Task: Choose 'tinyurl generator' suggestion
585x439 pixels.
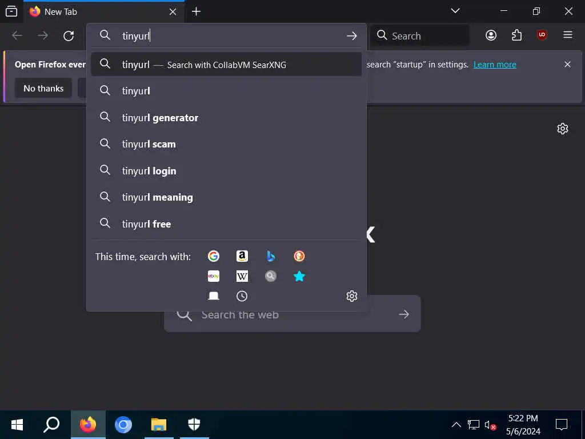Action: [226, 118]
